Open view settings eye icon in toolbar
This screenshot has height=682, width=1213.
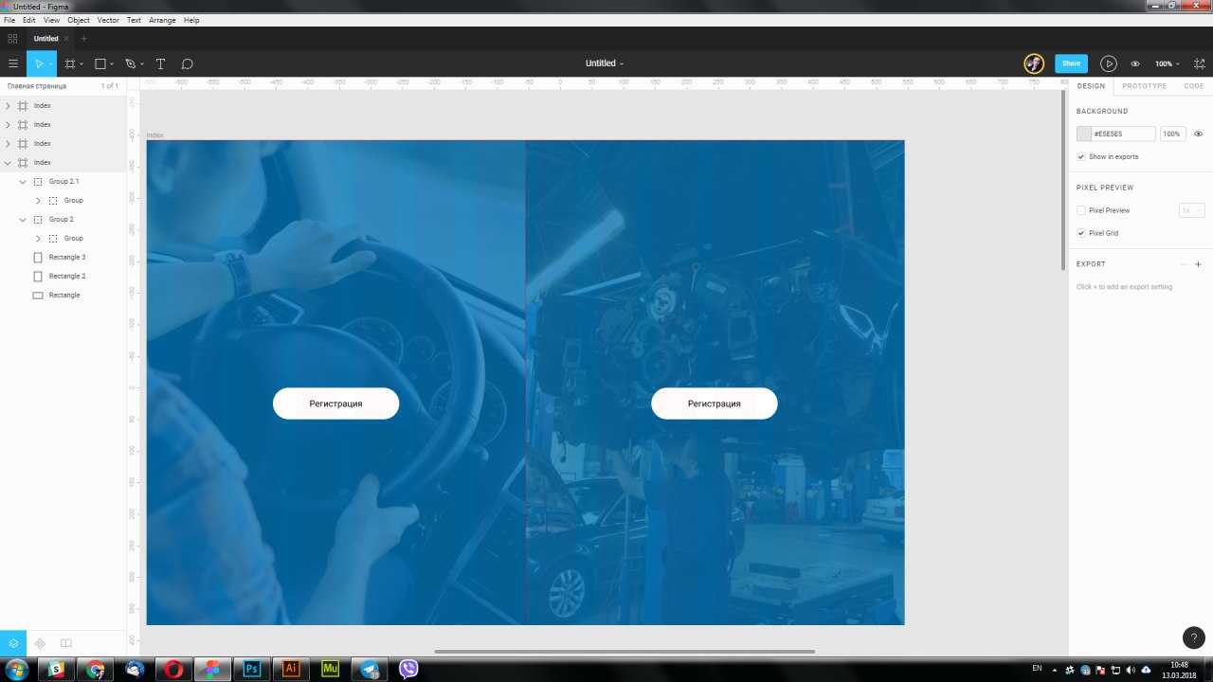[1135, 63]
